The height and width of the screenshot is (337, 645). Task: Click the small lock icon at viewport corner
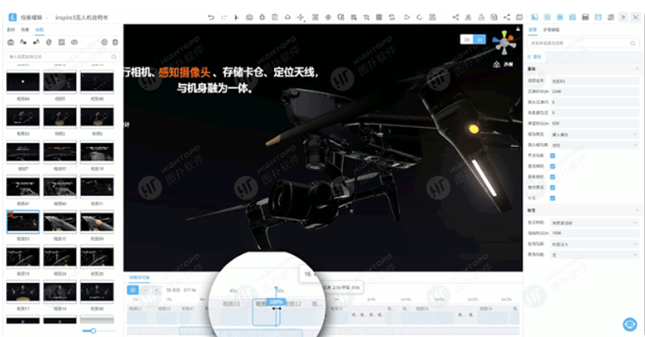click(518, 29)
